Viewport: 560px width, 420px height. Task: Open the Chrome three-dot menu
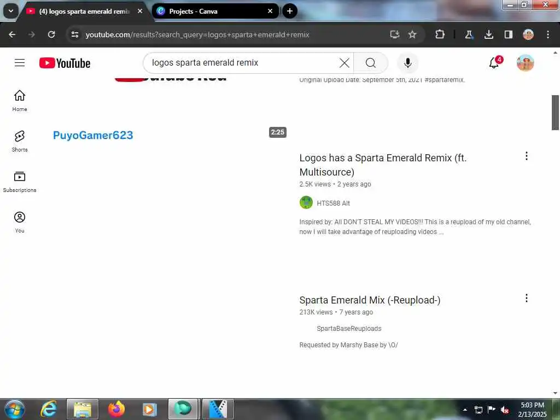[548, 34]
